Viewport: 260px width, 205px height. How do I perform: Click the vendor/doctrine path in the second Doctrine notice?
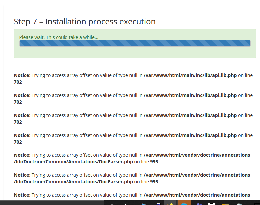(x=196, y=175)
